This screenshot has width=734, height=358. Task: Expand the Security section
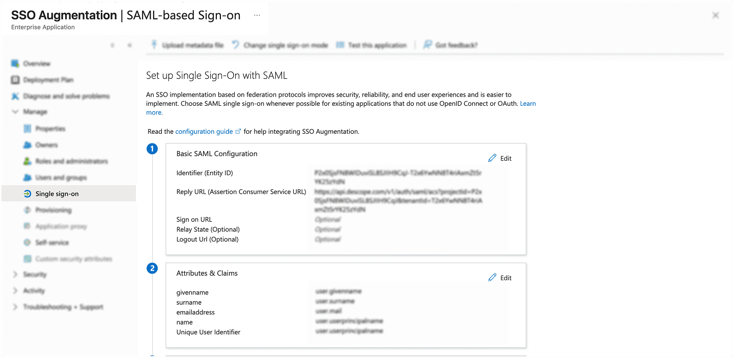point(15,275)
